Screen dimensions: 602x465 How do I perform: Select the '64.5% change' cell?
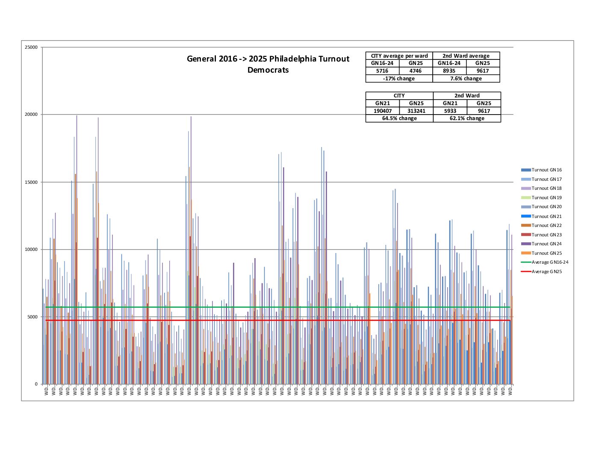click(x=399, y=118)
